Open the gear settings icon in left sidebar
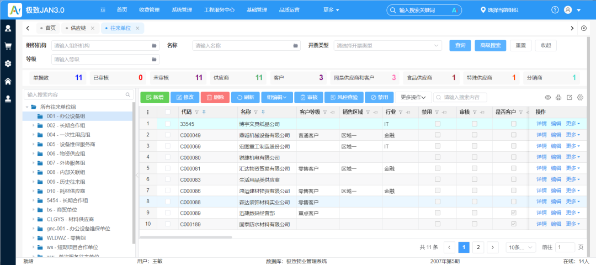The image size is (596, 265). tap(8, 63)
